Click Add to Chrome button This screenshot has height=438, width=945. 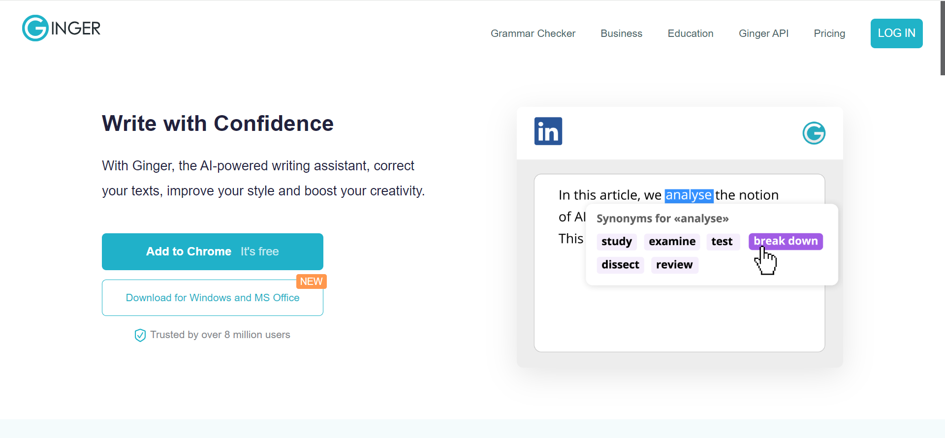(213, 251)
